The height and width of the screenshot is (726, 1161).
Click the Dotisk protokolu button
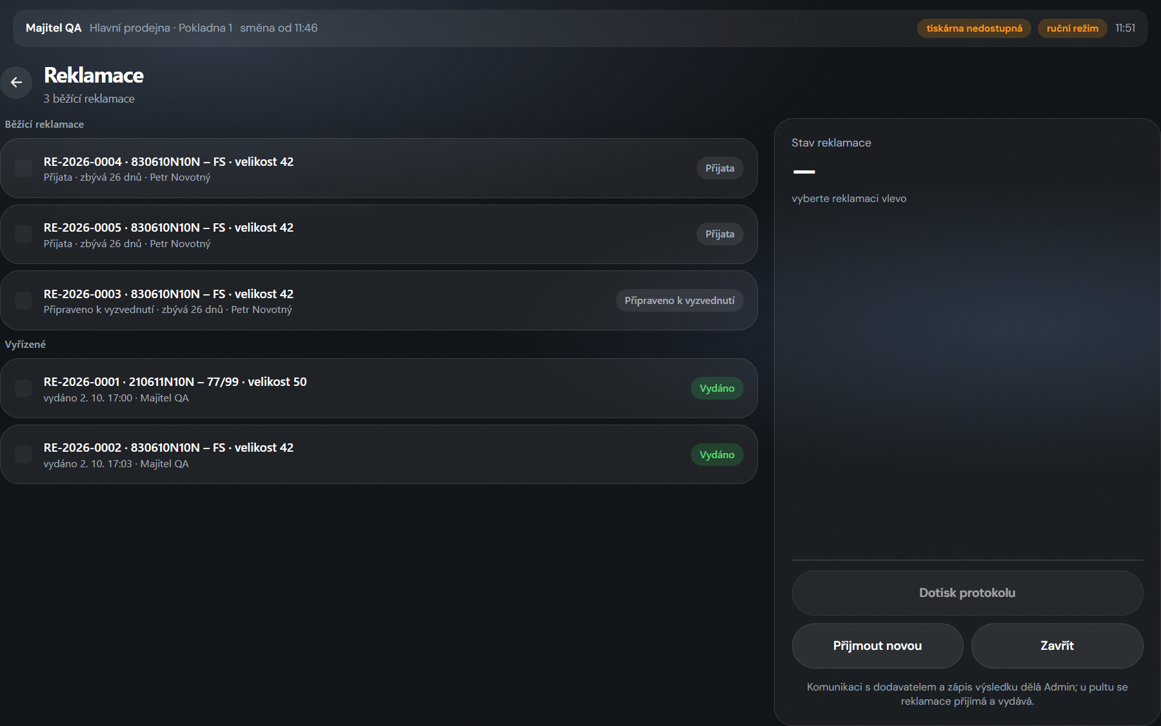coord(967,593)
